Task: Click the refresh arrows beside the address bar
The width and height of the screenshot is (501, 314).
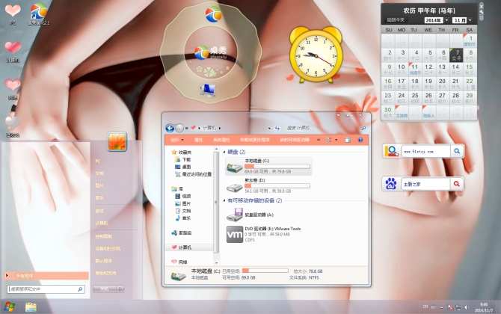Action: point(277,128)
